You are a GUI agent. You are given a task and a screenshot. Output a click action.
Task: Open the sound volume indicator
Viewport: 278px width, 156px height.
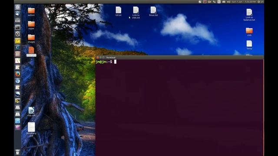(228, 2)
